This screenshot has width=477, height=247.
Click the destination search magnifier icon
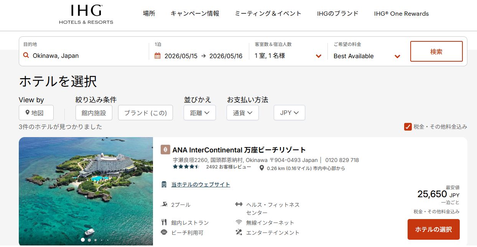(x=26, y=56)
